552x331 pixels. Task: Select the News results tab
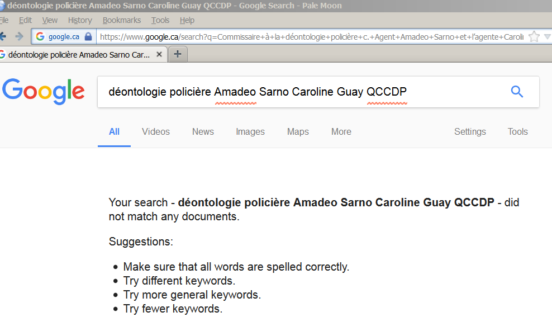203,132
